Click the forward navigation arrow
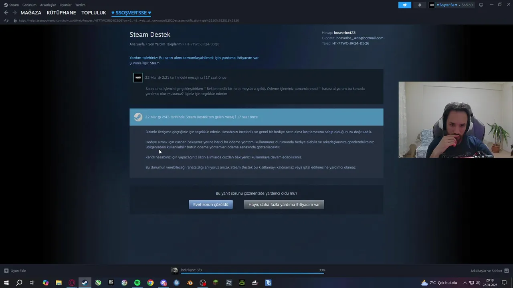The image size is (513, 288). pyautogui.click(x=15, y=13)
